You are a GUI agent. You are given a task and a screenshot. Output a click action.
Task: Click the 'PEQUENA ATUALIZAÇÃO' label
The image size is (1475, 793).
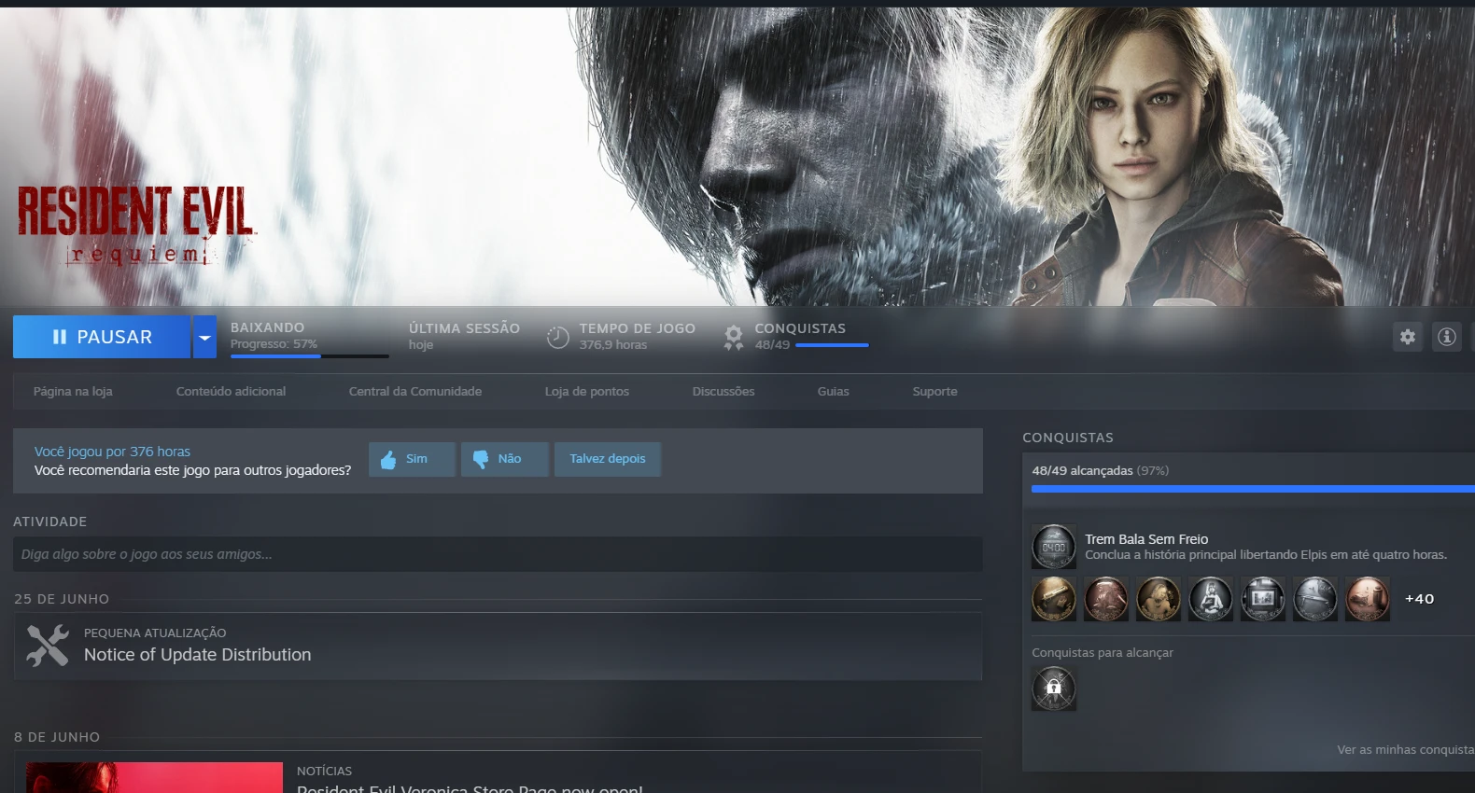pos(155,633)
